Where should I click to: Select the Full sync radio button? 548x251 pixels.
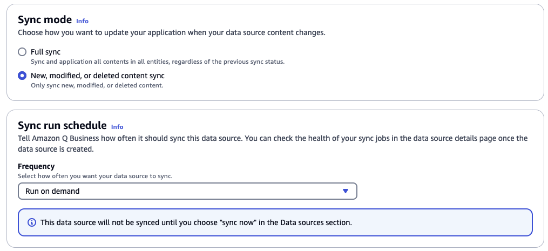click(22, 52)
